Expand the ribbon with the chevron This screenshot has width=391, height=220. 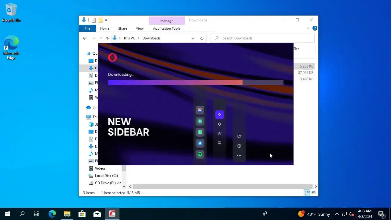click(x=308, y=28)
